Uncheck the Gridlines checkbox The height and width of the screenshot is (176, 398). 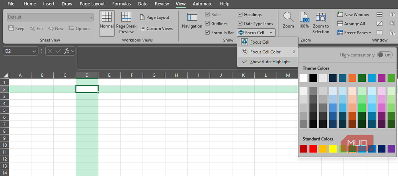207,23
